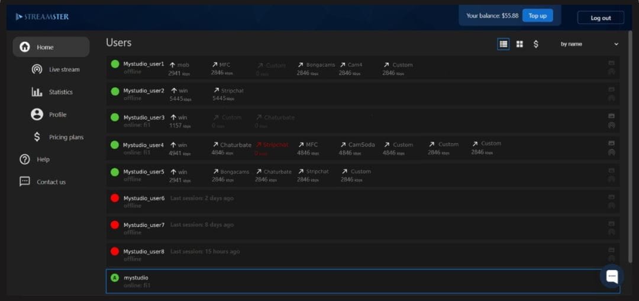Image resolution: width=639 pixels, height=301 pixels.
Task: Click the live stream icon for Mystudio_user4
Action: pos(611,152)
